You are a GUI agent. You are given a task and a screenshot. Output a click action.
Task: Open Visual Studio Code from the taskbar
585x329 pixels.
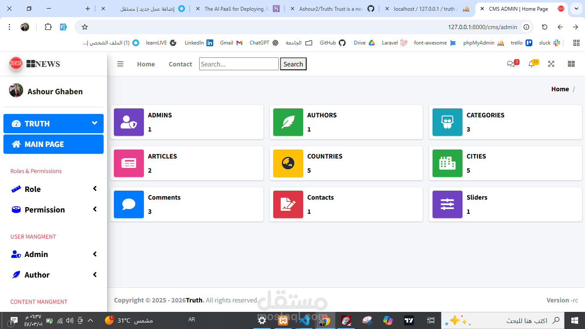tap(304, 320)
